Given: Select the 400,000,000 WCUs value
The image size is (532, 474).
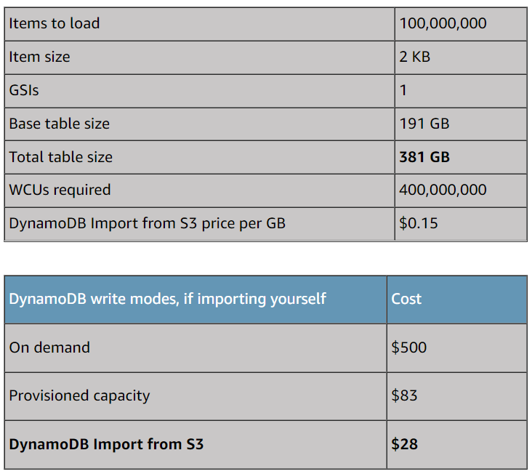Looking at the screenshot, I should click(443, 190).
